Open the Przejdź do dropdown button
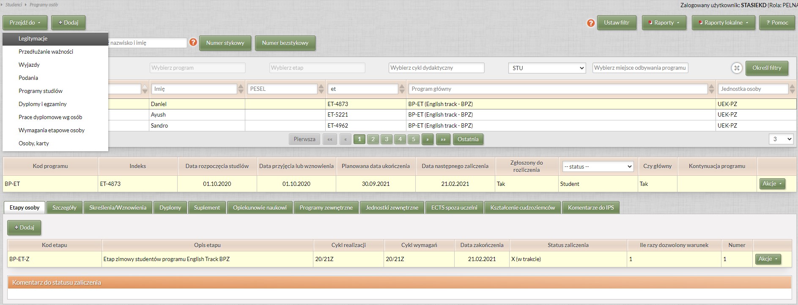Image resolution: width=798 pixels, height=305 pixels. (25, 23)
